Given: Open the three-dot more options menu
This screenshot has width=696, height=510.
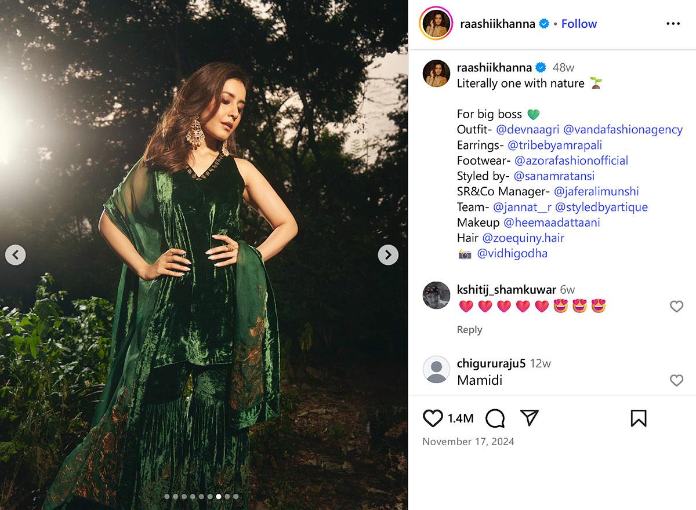Looking at the screenshot, I should (673, 24).
